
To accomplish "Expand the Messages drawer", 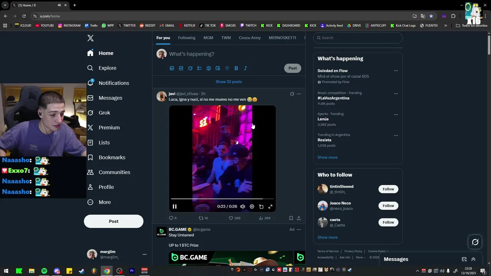I will click(473, 259).
